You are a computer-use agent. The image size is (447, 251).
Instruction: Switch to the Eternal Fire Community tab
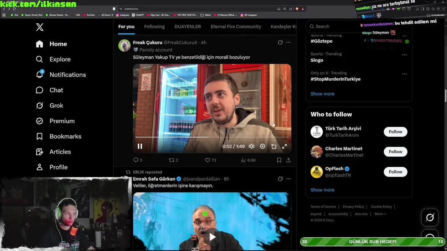pos(236,26)
